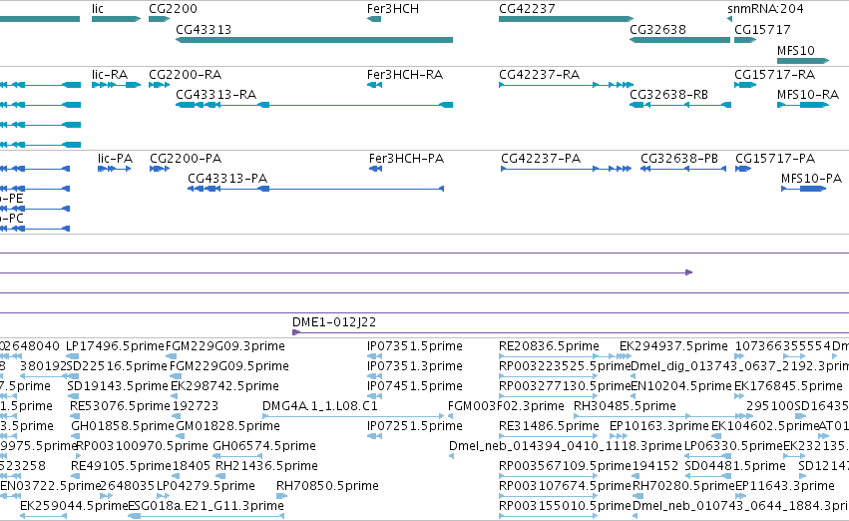Click the CG32638-RB transcript label
The image size is (849, 521).
click(669, 94)
